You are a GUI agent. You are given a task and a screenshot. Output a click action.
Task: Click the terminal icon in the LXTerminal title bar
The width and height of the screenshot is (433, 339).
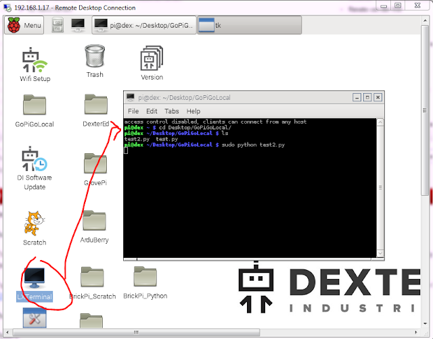pyautogui.click(x=131, y=97)
